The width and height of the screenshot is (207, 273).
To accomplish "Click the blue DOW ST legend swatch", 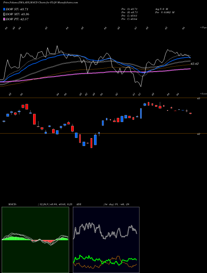I will click(x=5, y=9).
